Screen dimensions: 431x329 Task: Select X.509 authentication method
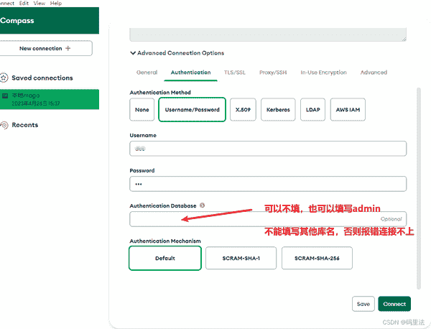[243, 110]
